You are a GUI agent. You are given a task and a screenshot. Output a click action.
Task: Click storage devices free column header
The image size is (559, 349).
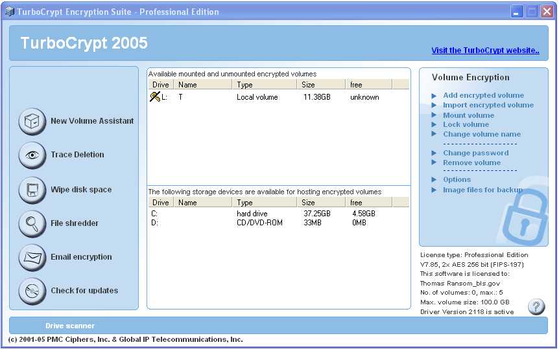coord(368,202)
